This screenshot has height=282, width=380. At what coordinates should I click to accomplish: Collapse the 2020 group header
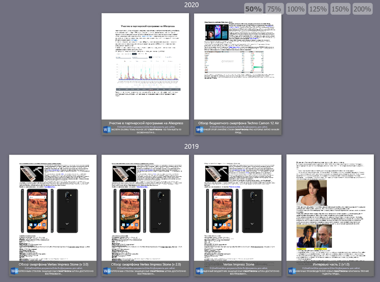coord(191,5)
